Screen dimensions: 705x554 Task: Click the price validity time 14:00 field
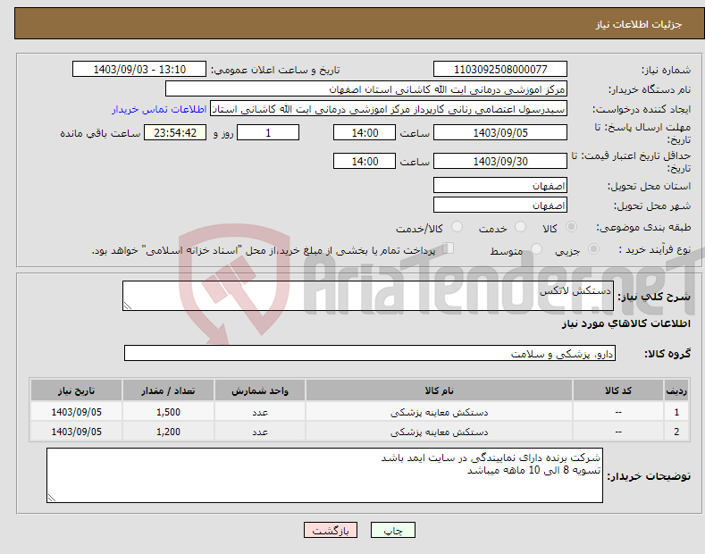coord(365,161)
